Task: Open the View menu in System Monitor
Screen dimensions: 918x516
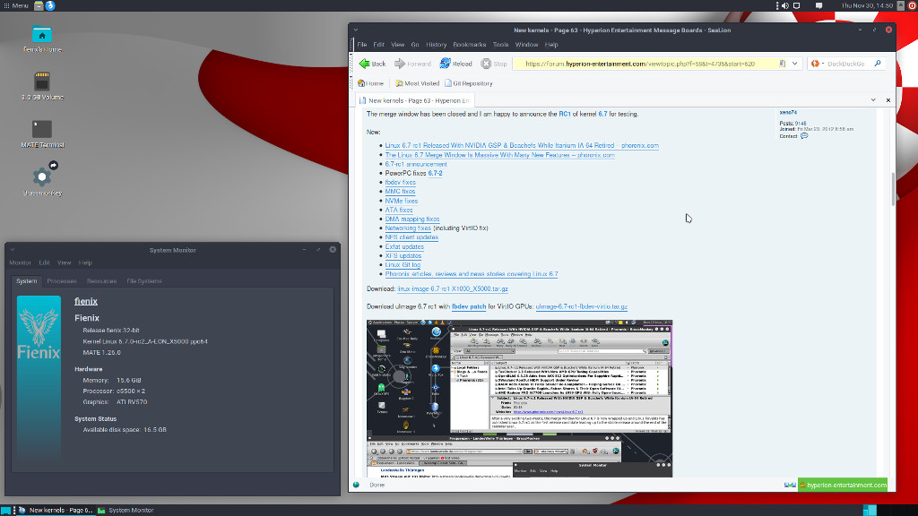Action: click(64, 262)
